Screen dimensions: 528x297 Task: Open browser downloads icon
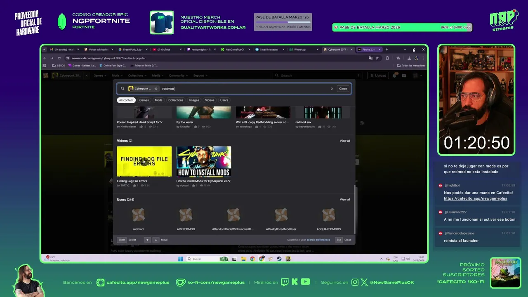[x=409, y=58]
